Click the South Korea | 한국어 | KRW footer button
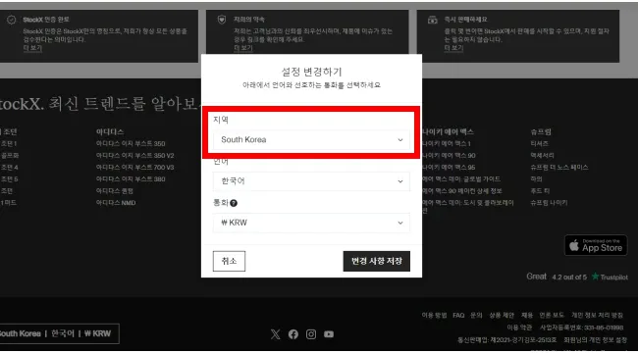Viewport: 638px width, 353px height. [x=59, y=334]
